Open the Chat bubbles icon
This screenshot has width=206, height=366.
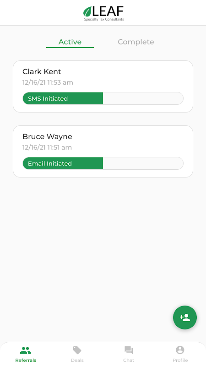(129, 350)
